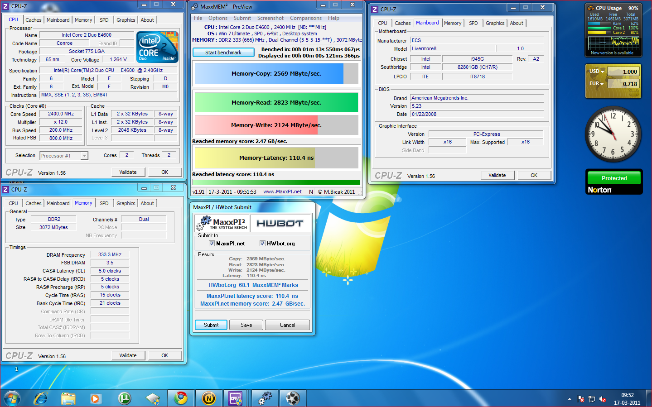Screen dimensions: 652x407
Task: Click the Memory-Read result bar
Action: (276, 102)
